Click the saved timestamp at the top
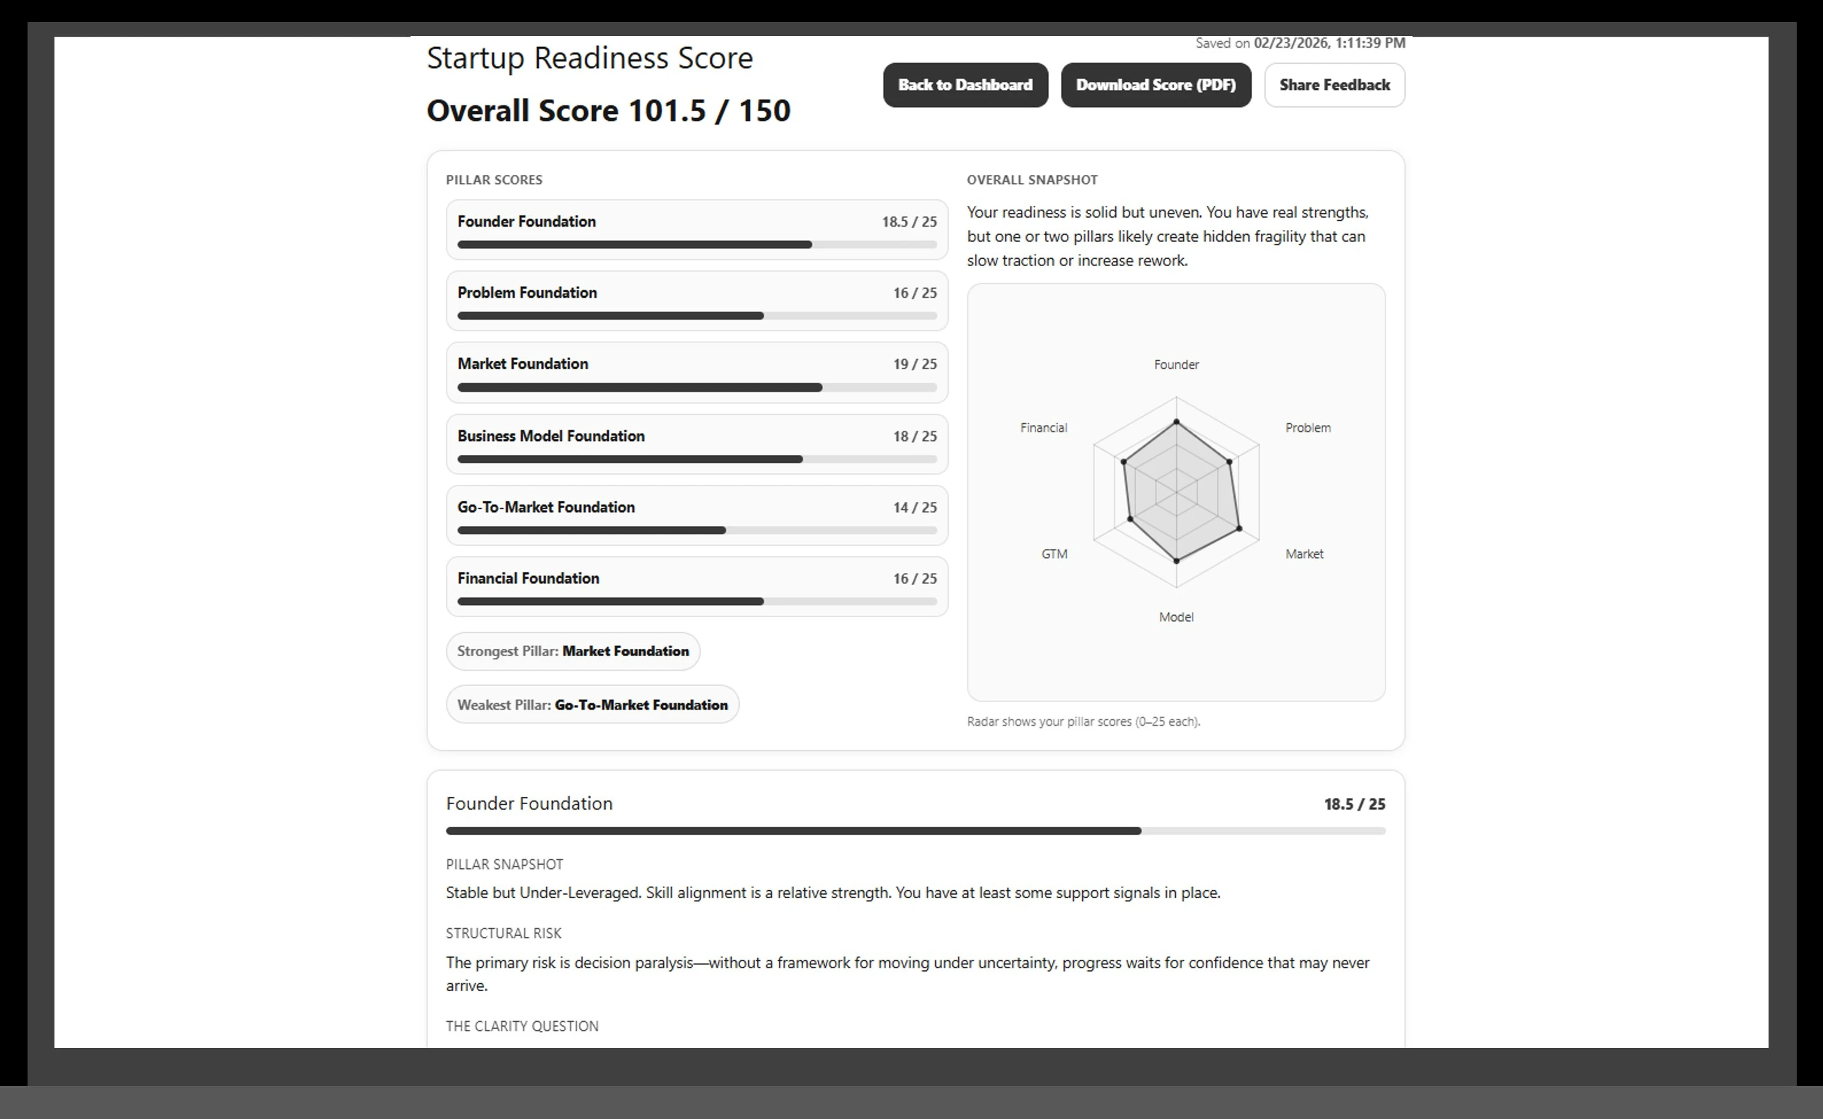This screenshot has width=1823, height=1119. (1299, 43)
